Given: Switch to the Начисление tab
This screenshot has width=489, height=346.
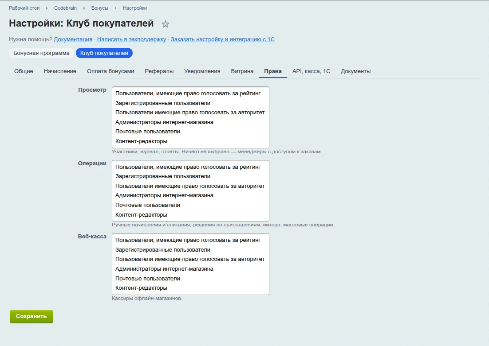Looking at the screenshot, I should (x=60, y=71).
